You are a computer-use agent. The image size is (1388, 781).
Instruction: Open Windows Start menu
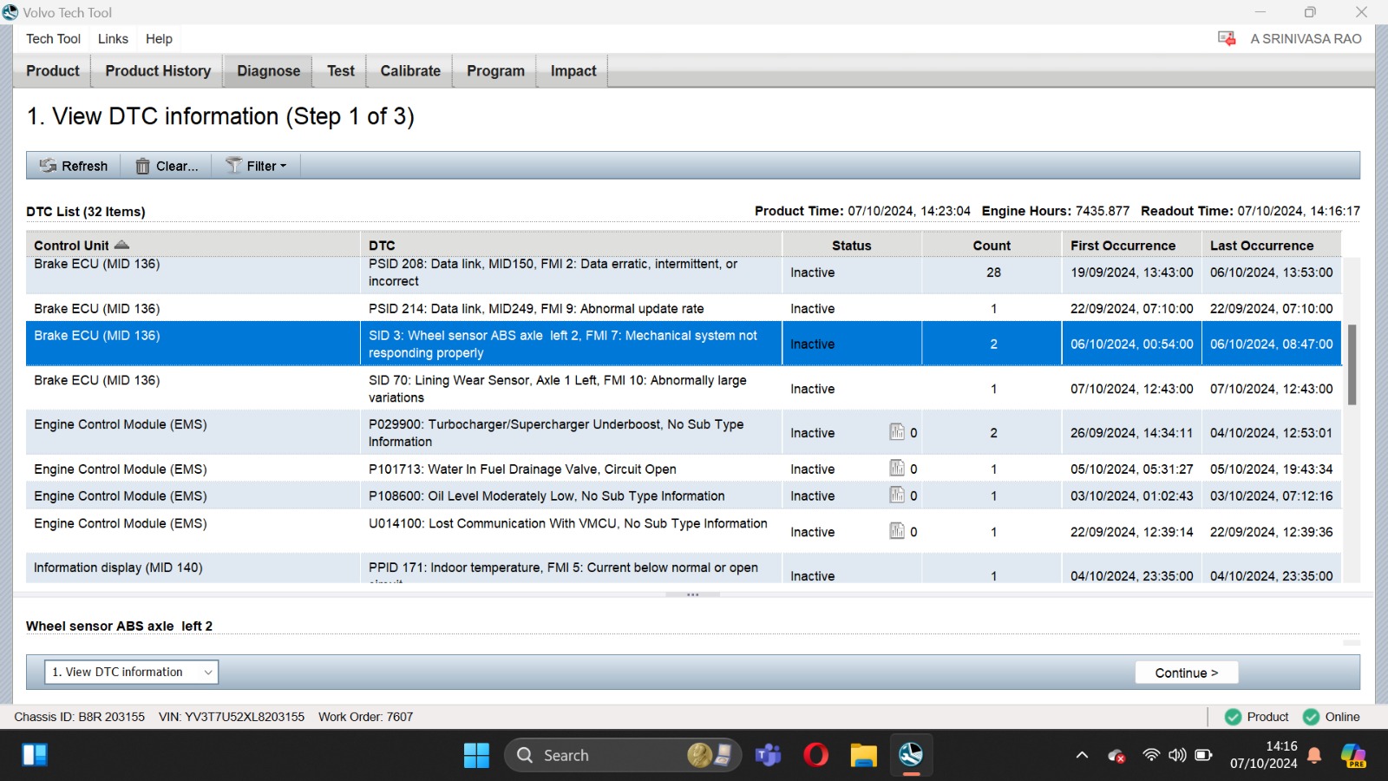(x=476, y=755)
